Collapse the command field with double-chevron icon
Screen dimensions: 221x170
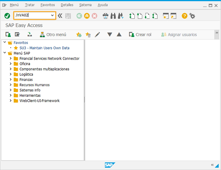pyautogui.click(x=60, y=16)
